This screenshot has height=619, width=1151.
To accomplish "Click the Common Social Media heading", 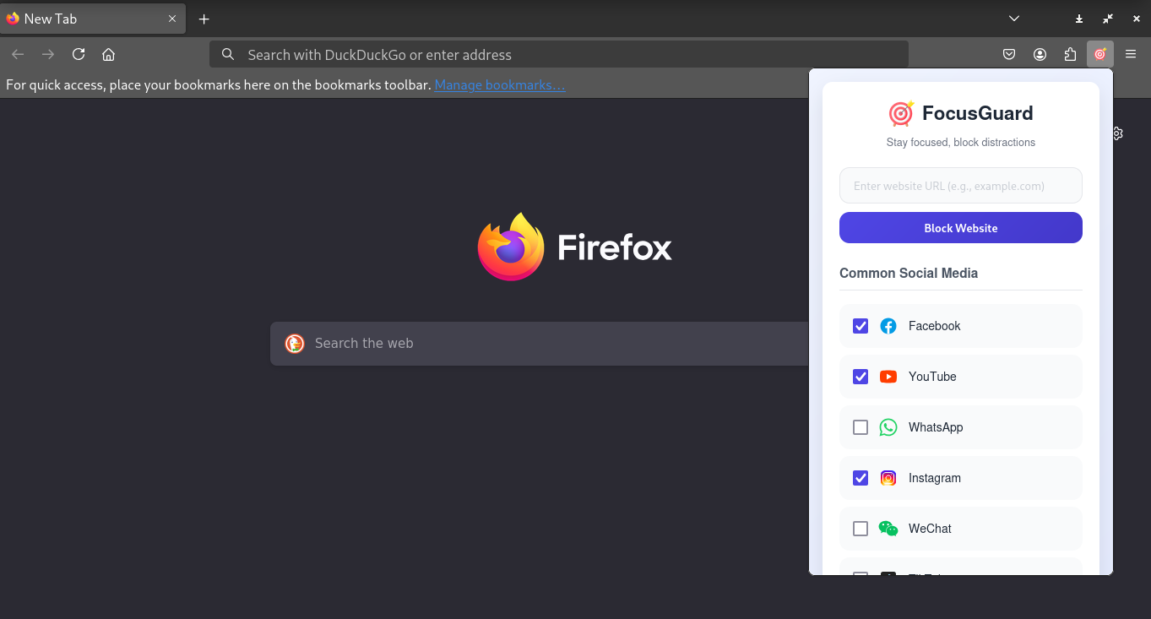I will click(x=909, y=274).
